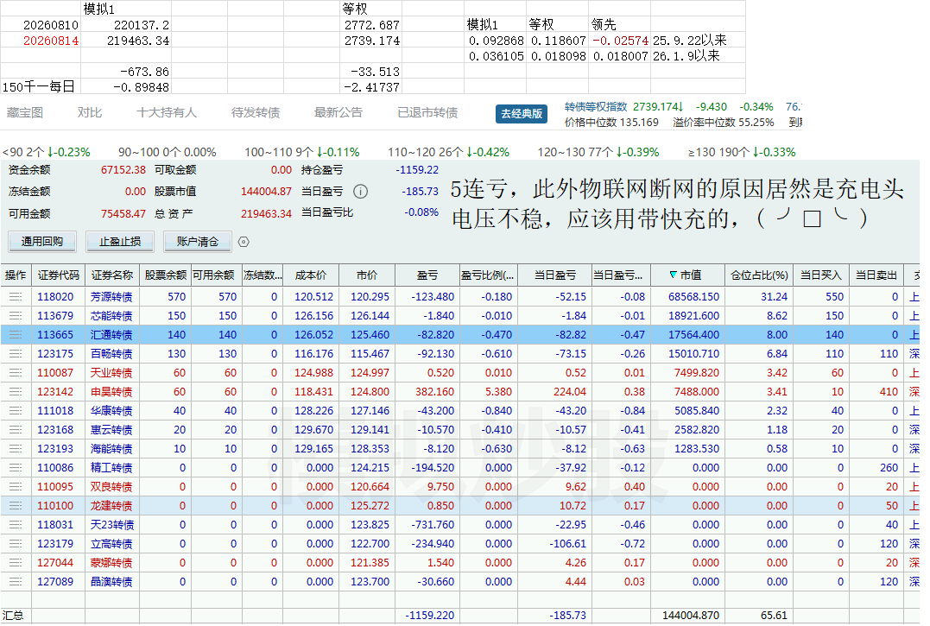Open the row menu icon for 汇通转债
The image size is (930, 626).
pyautogui.click(x=16, y=334)
